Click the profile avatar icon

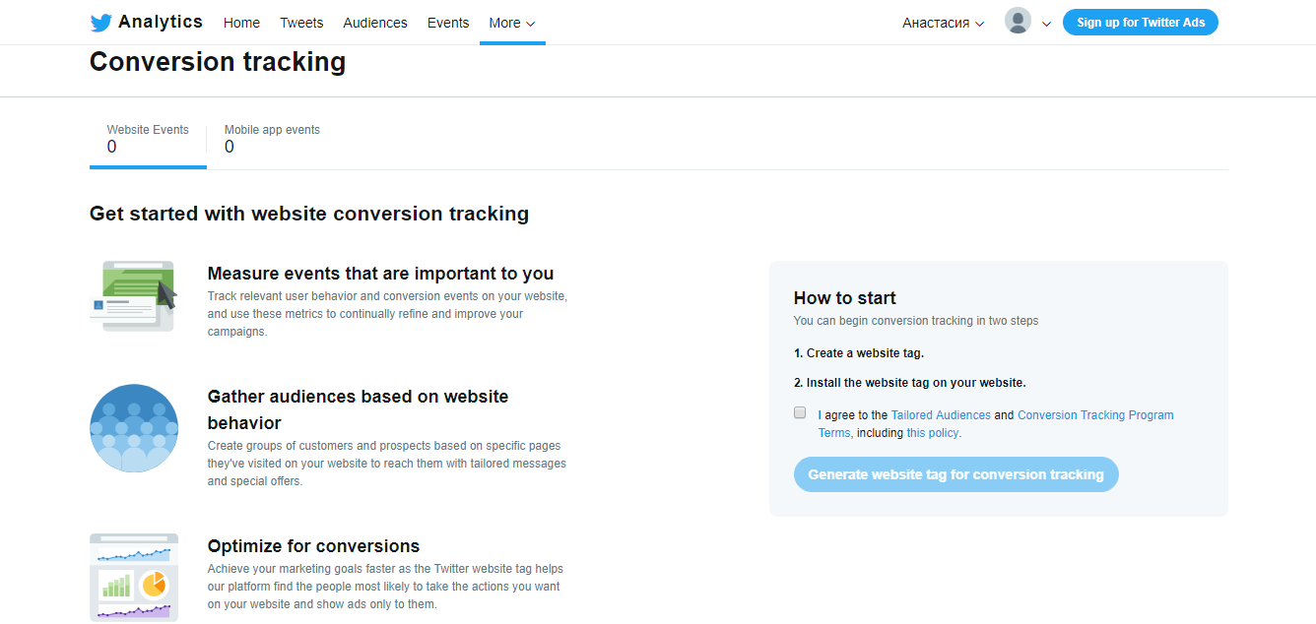(x=1018, y=20)
